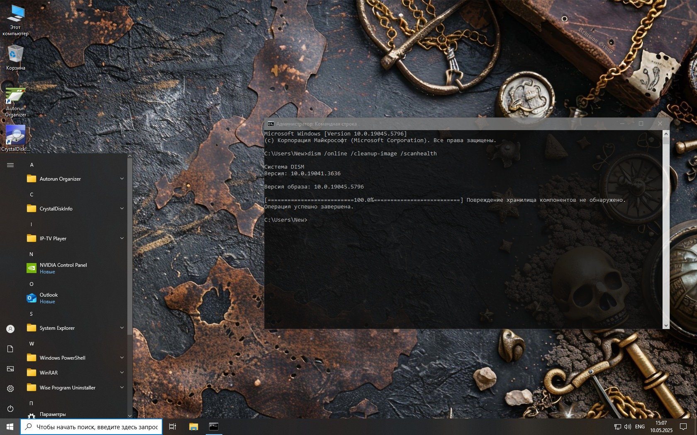The width and height of the screenshot is (697, 435).
Task: Open Settings gear in Start sidebar
Action: pos(10,389)
